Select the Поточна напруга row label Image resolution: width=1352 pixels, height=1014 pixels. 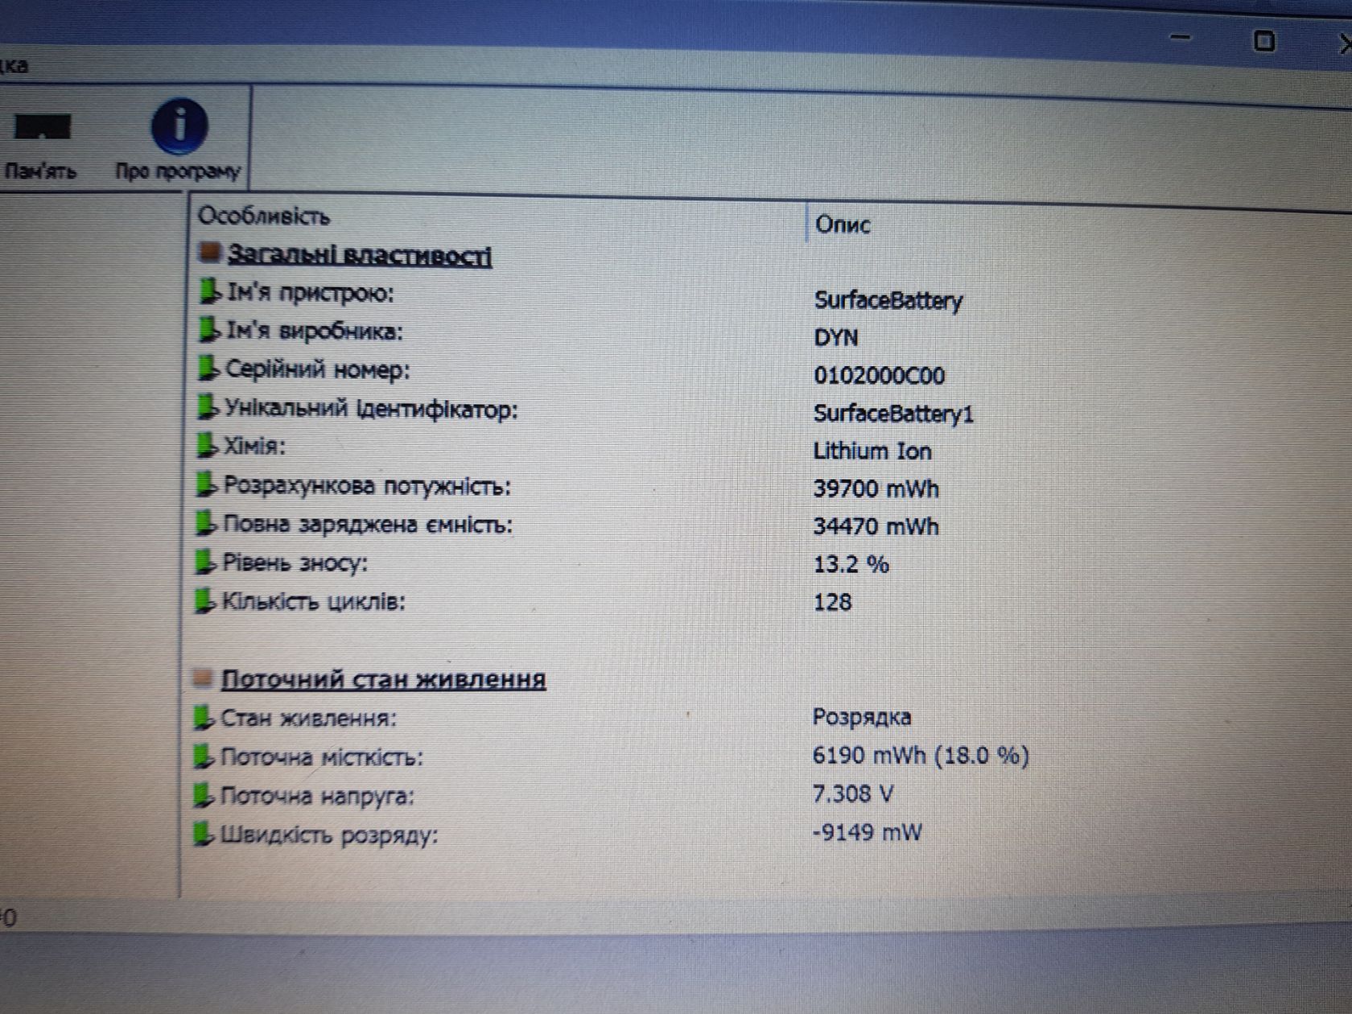coord(316,796)
